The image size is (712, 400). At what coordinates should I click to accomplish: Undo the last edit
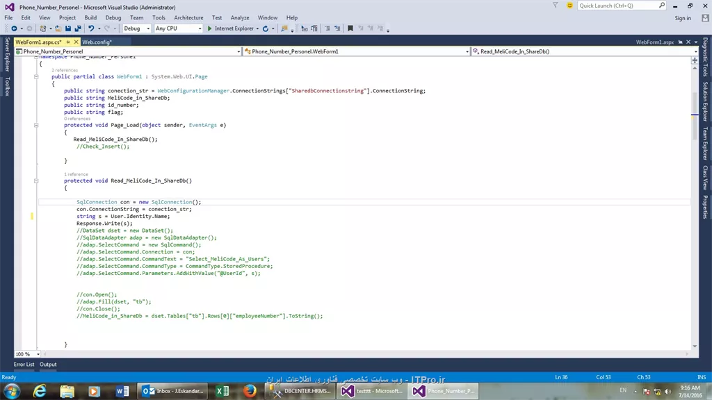(91, 28)
